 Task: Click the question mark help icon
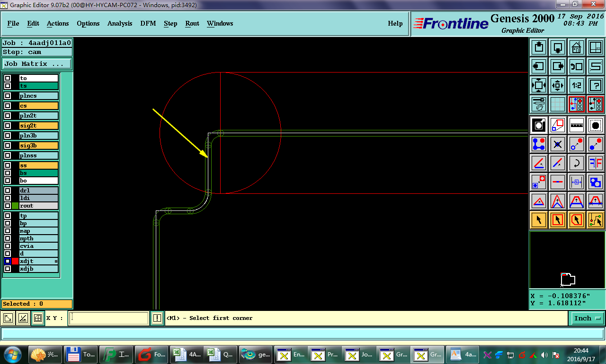pyautogui.click(x=595, y=85)
